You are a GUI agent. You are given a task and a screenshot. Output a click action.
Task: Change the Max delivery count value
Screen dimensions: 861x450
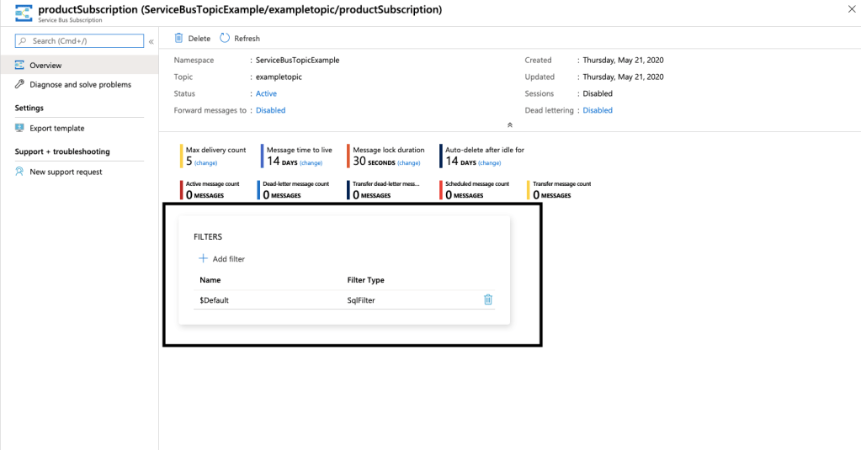click(x=205, y=163)
